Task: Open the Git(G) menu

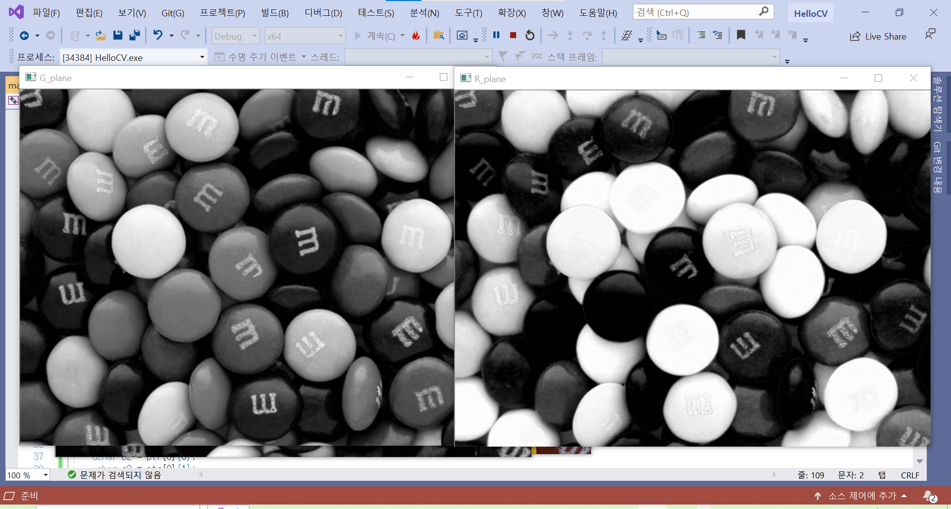Action: click(172, 12)
